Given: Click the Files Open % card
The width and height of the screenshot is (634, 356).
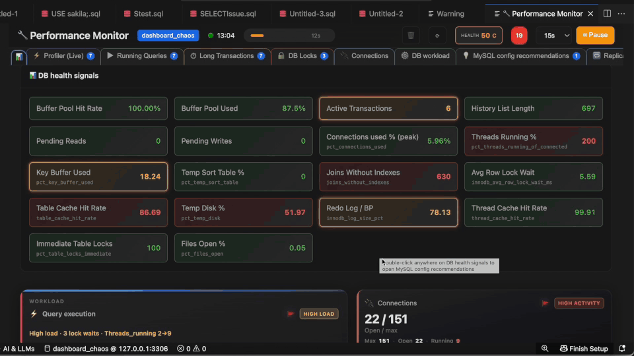Looking at the screenshot, I should [x=244, y=248].
